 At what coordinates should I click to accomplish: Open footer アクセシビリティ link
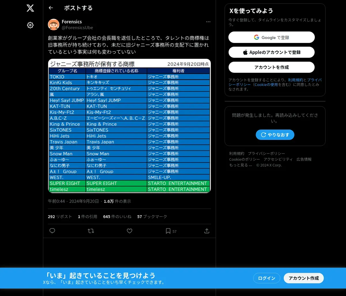click(x=278, y=159)
